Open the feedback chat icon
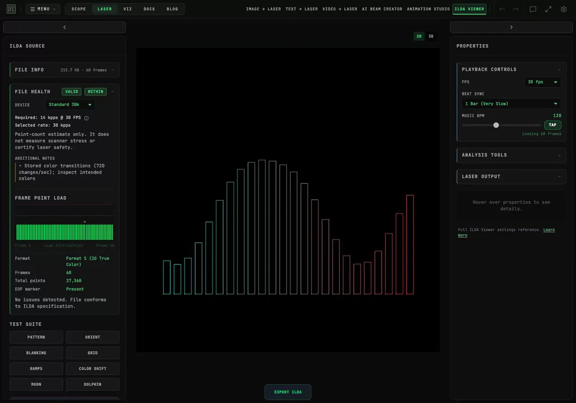 pyautogui.click(x=533, y=9)
